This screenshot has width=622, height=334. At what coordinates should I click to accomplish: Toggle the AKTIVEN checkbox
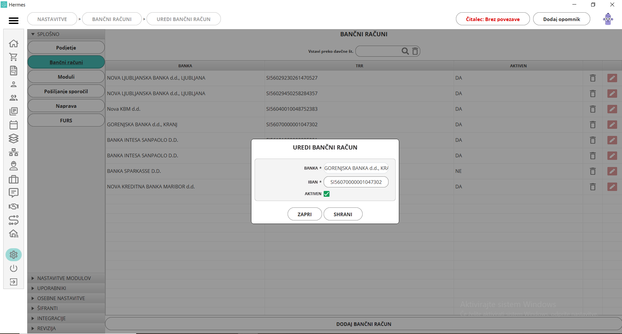click(x=327, y=194)
